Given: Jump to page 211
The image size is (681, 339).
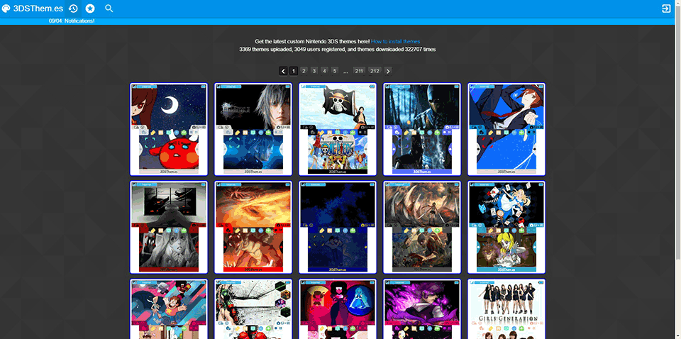Looking at the screenshot, I should (359, 71).
